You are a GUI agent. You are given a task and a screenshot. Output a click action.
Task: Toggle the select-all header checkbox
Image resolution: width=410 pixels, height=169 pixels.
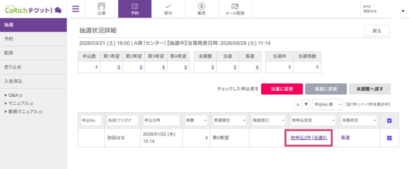(x=390, y=120)
